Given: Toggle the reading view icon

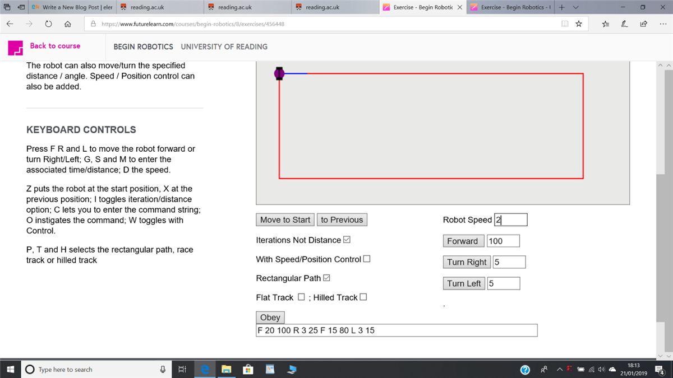Looking at the screenshot, I should coord(565,24).
